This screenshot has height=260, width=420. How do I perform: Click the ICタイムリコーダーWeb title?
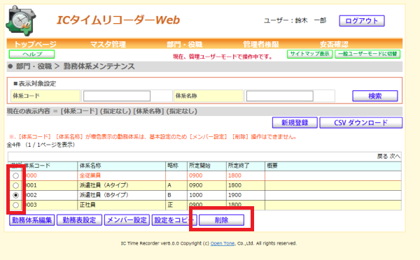pos(118,20)
